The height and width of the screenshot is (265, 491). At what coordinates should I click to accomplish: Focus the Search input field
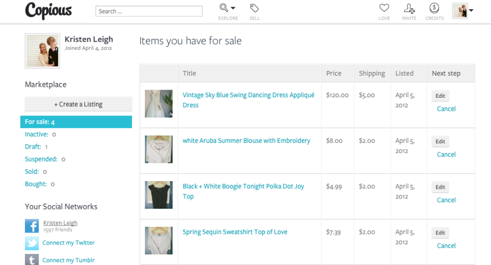tap(149, 11)
